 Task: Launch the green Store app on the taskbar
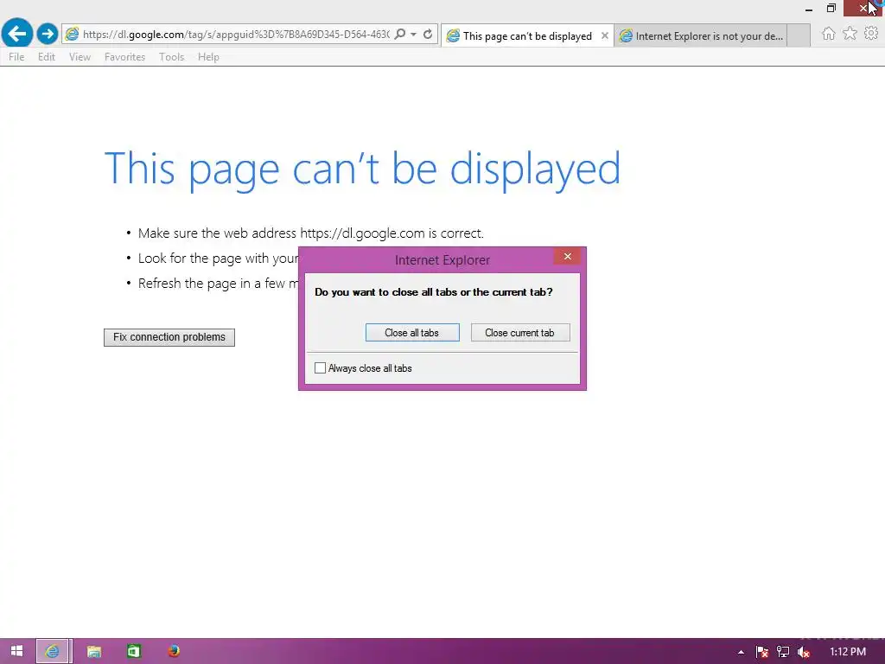[x=134, y=651]
